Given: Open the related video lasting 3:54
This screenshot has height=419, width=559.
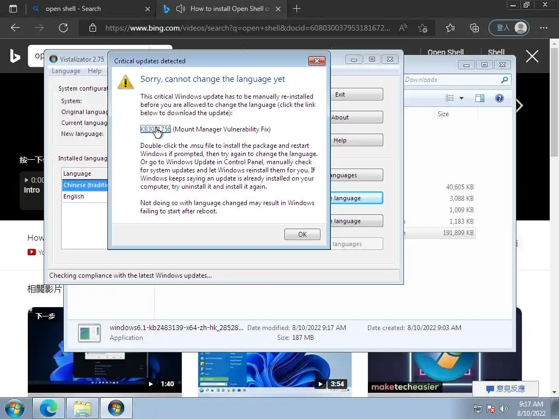Looking at the screenshot, I should (x=275, y=372).
